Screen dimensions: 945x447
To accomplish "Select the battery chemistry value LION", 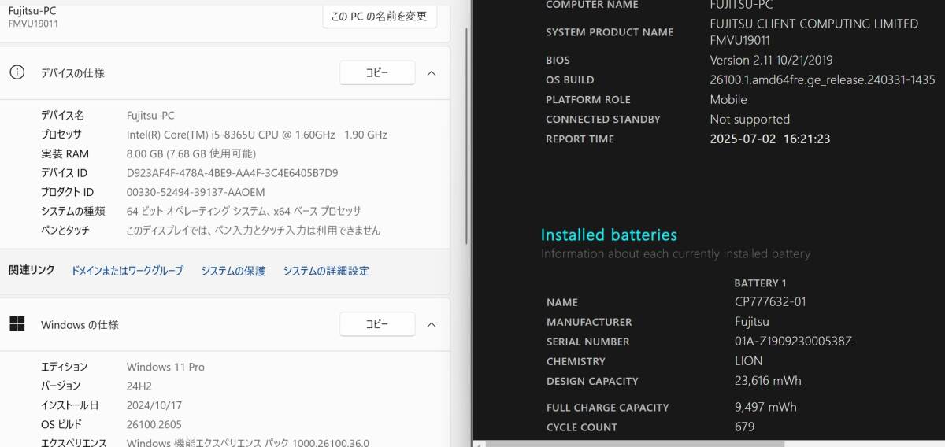I will pos(748,360).
